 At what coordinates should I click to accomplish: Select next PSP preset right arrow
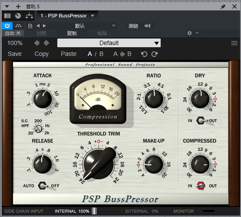46,43
